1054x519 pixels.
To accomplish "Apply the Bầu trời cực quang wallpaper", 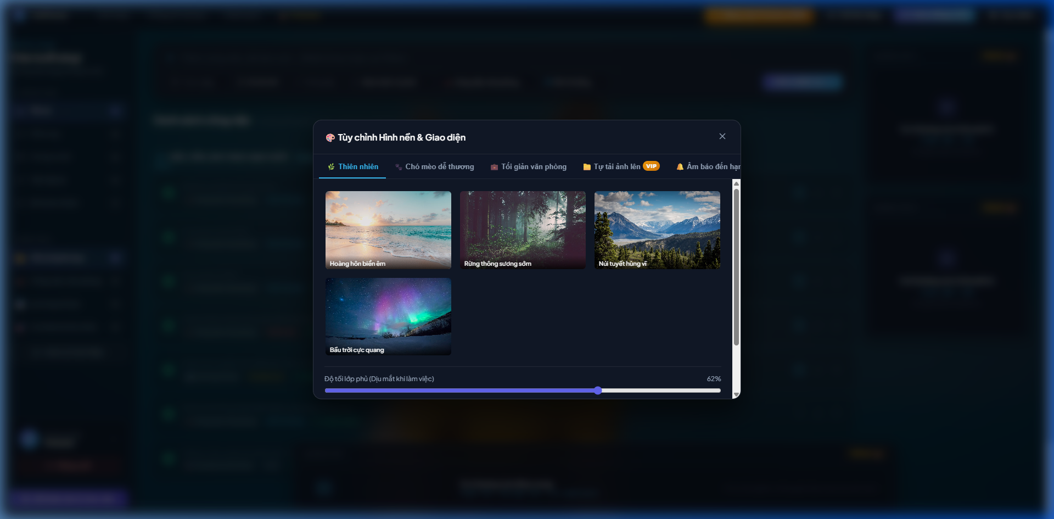I will 388,316.
